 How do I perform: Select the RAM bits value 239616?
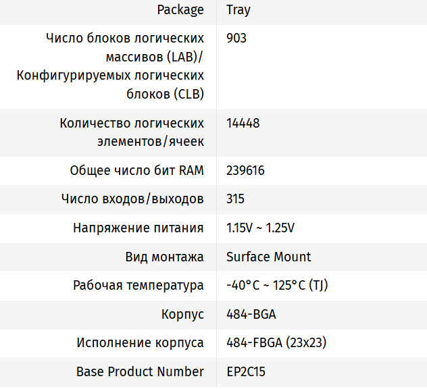pyautogui.click(x=245, y=171)
